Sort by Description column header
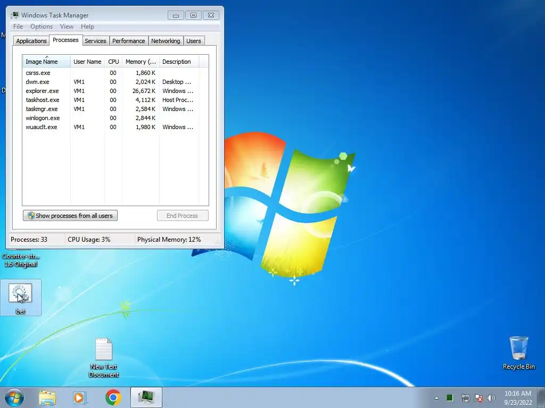The height and width of the screenshot is (408, 545). pyautogui.click(x=179, y=62)
